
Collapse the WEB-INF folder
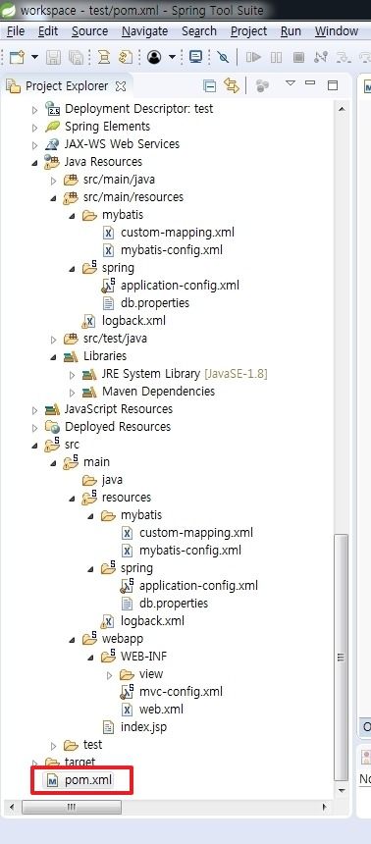coord(90,658)
